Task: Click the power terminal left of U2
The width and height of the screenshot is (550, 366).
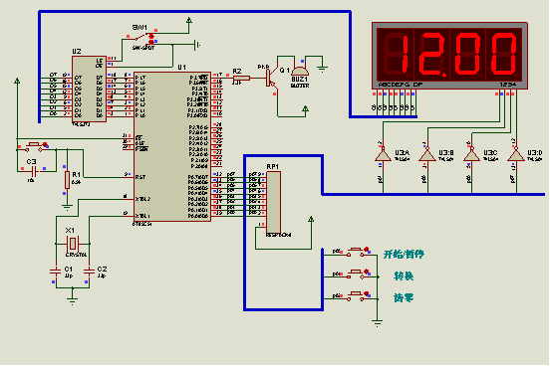Action: [x=17, y=82]
